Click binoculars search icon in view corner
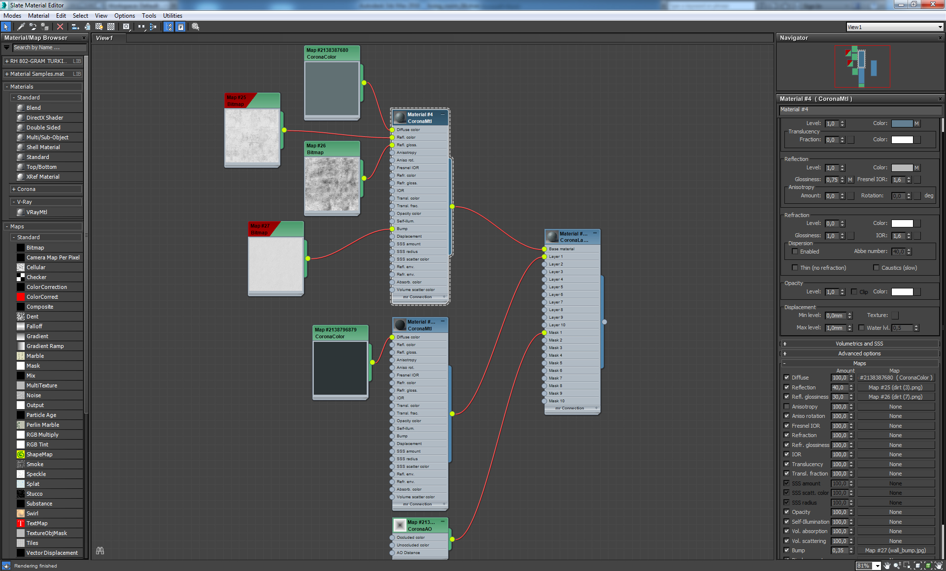This screenshot has height=571, width=946. (100, 551)
